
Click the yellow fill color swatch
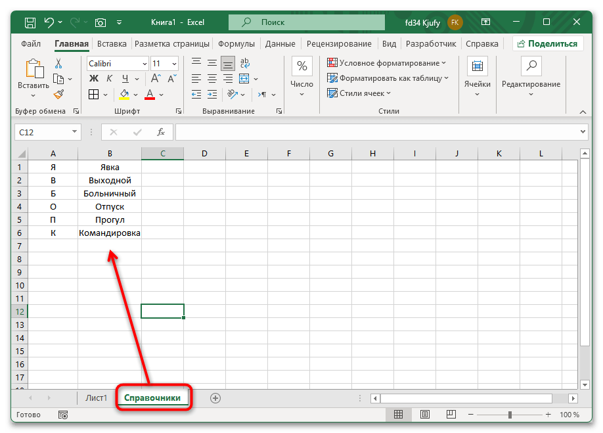124,94
